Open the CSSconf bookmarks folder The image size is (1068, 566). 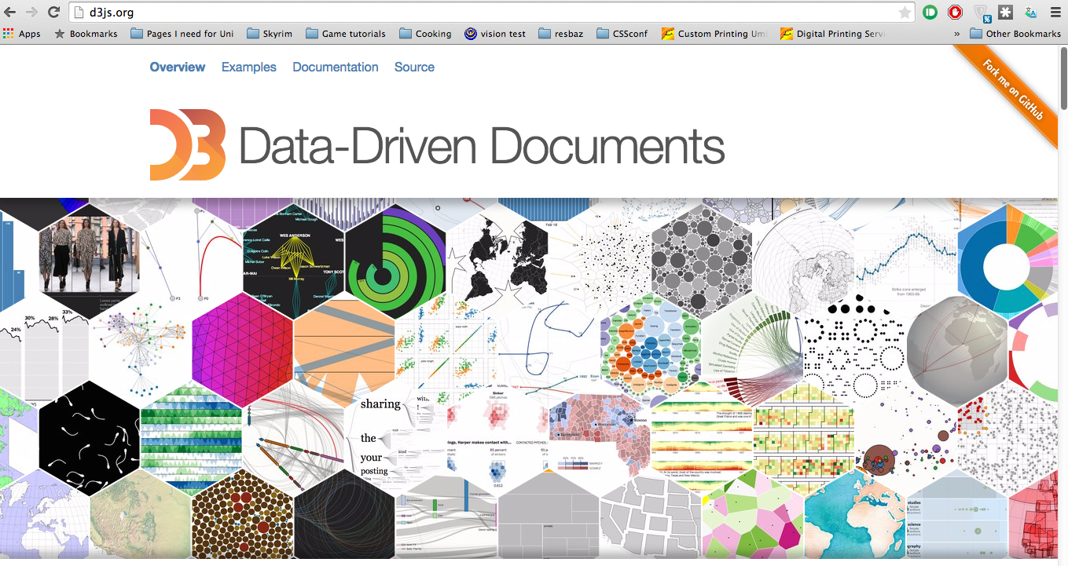pos(622,34)
